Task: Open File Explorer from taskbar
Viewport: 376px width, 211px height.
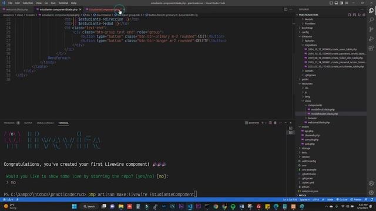Action: tap(121, 206)
